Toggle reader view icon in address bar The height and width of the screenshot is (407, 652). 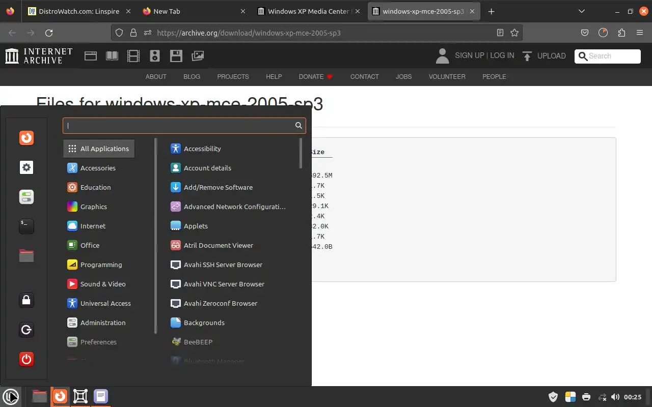pyautogui.click(x=500, y=33)
